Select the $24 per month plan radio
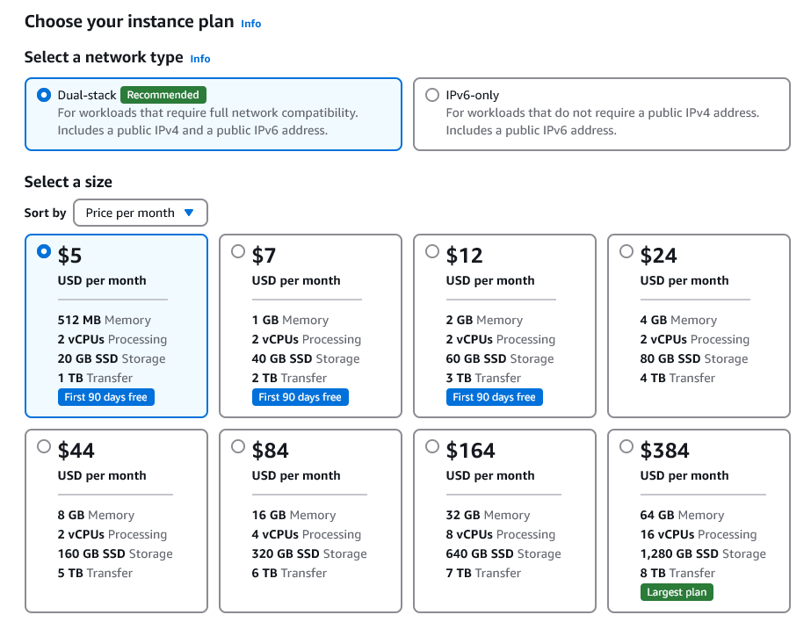Image resolution: width=811 pixels, height=622 pixels. point(626,252)
